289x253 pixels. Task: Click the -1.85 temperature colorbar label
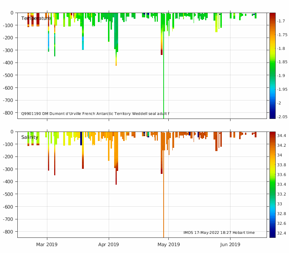pos(282,62)
